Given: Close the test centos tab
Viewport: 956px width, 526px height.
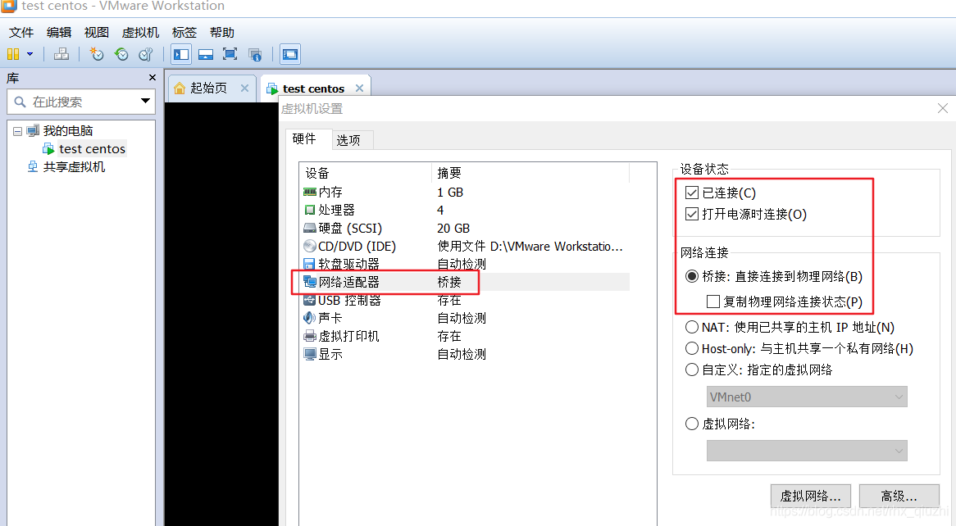Looking at the screenshot, I should tap(359, 88).
